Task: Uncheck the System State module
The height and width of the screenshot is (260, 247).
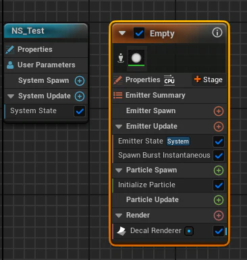Action: tap(80, 111)
